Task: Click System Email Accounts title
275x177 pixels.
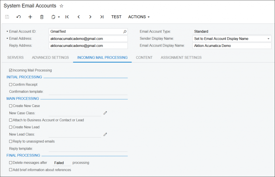Action: (x=30, y=6)
